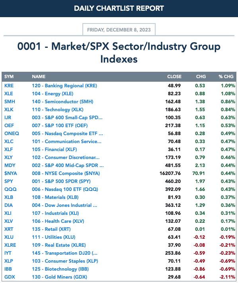
Task: Open 110 - Technology (XLK) link
Action: 58,110
